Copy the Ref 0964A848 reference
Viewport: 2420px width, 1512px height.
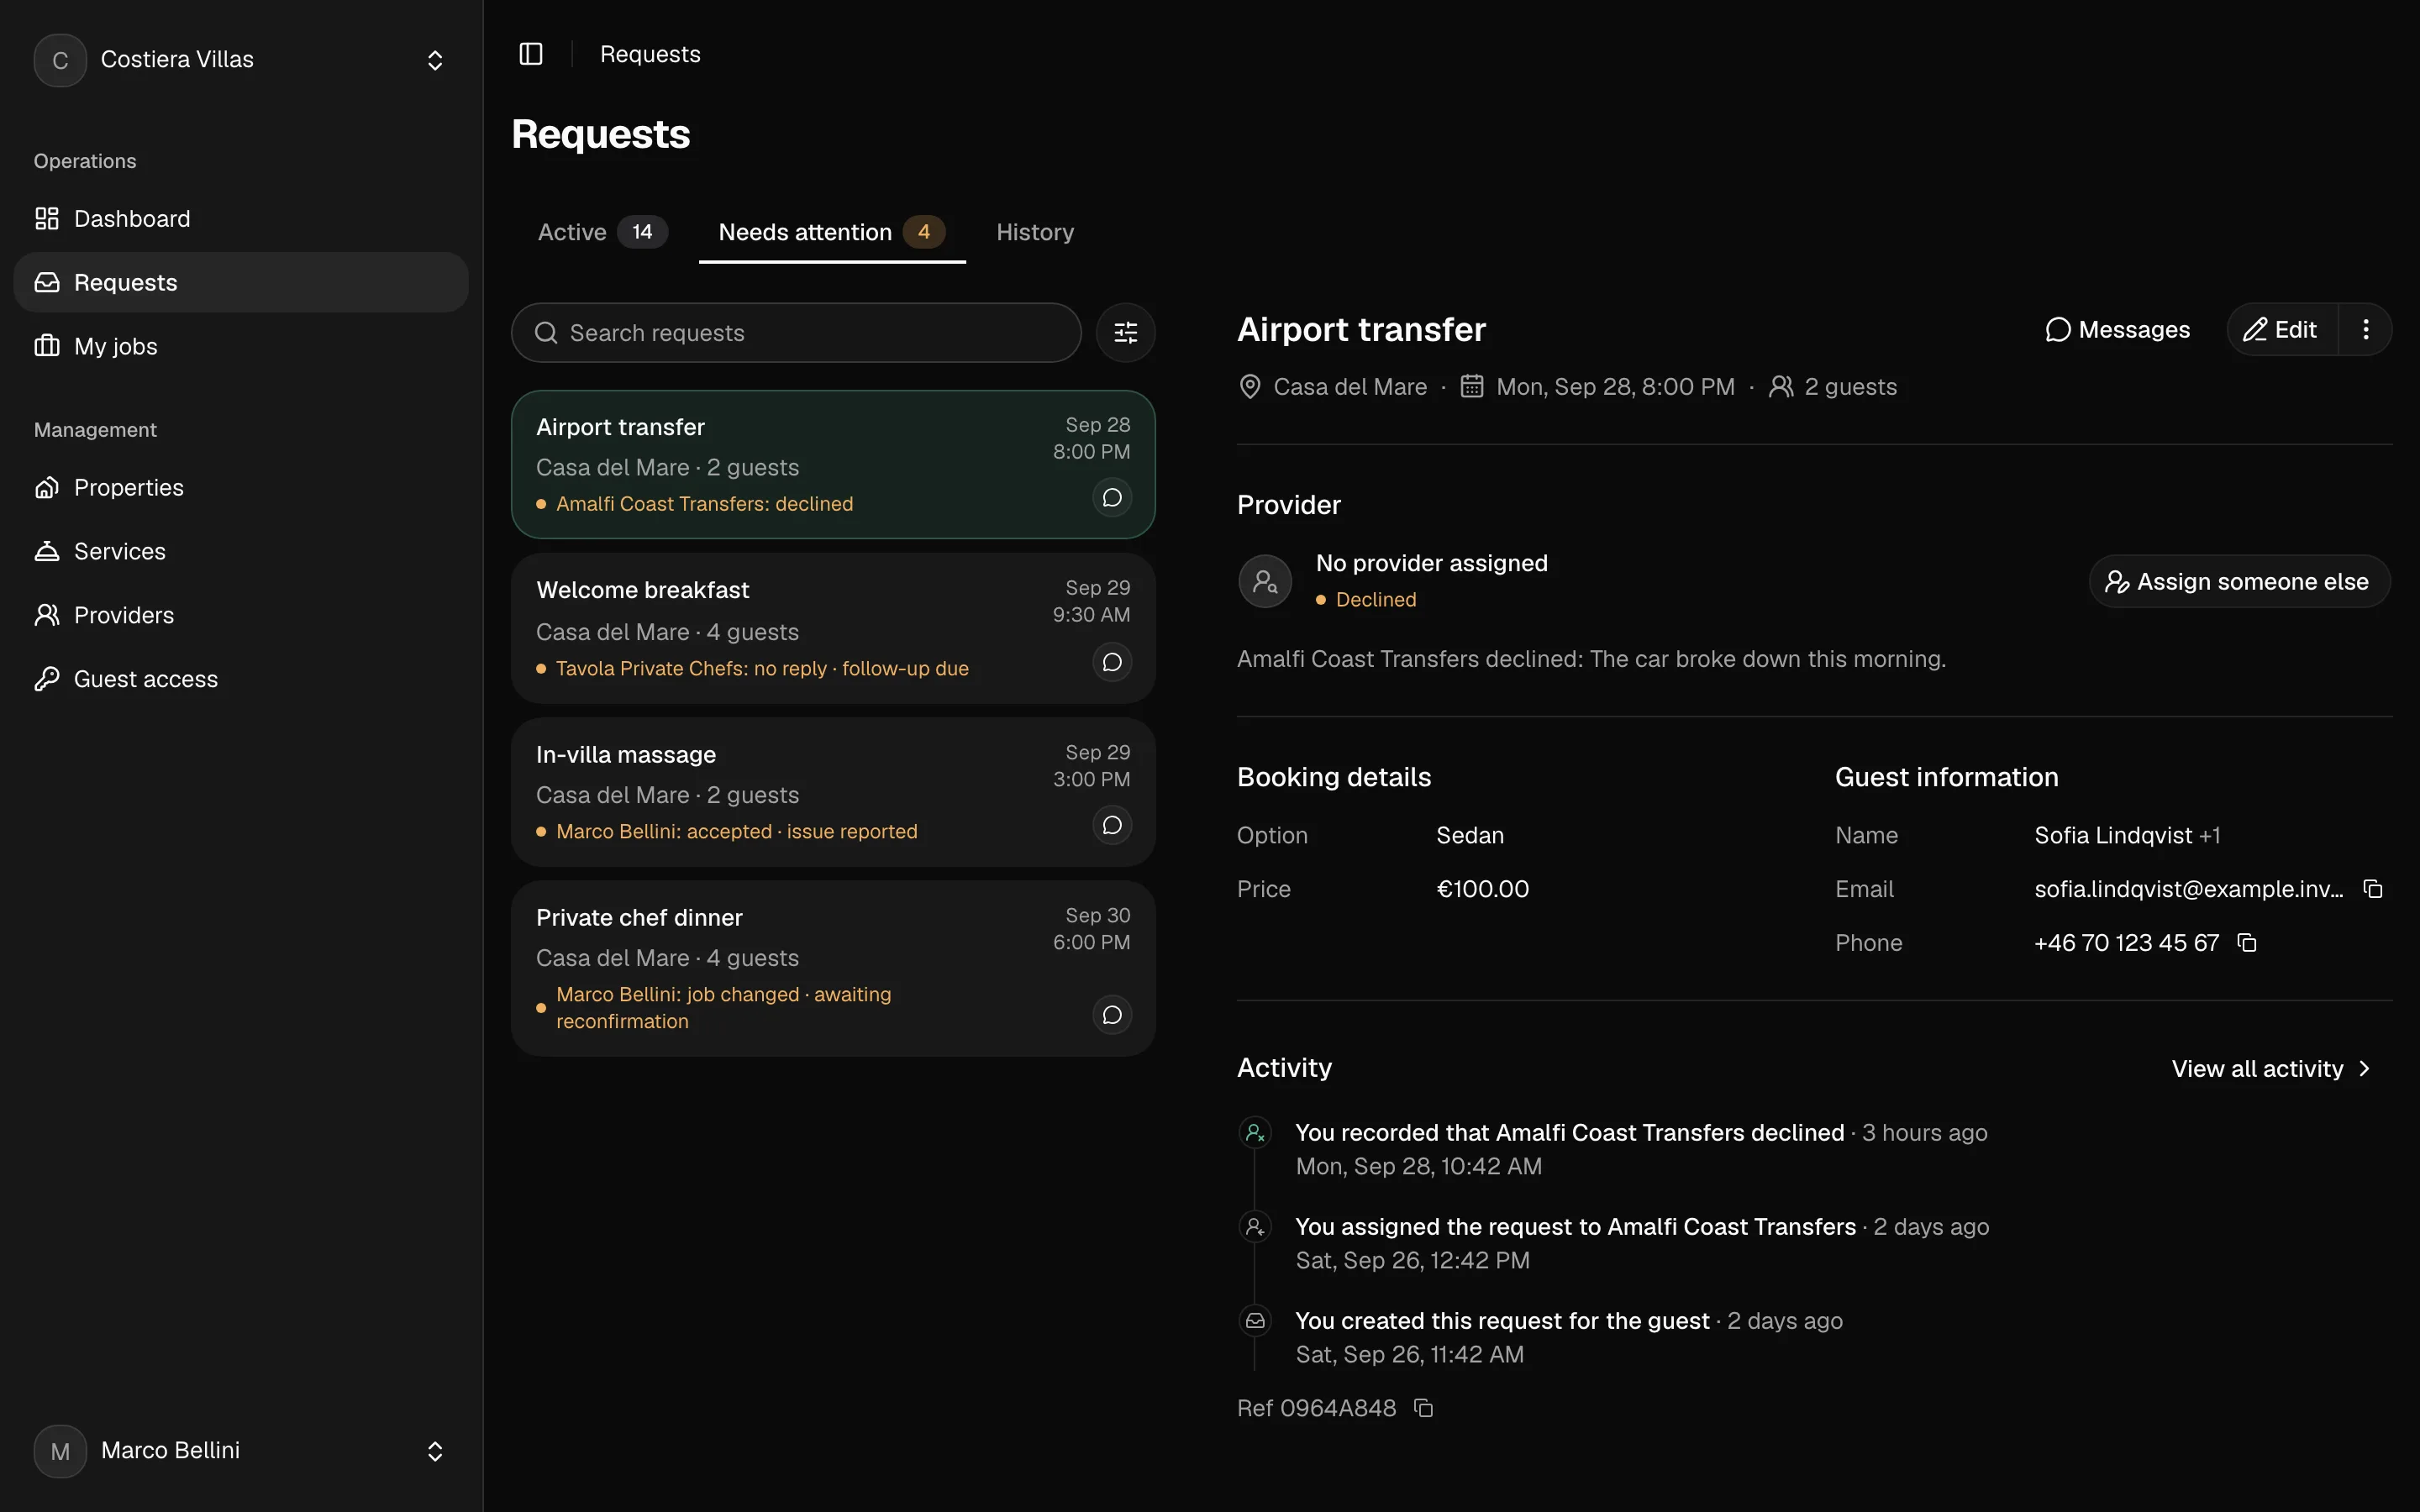(1423, 1408)
